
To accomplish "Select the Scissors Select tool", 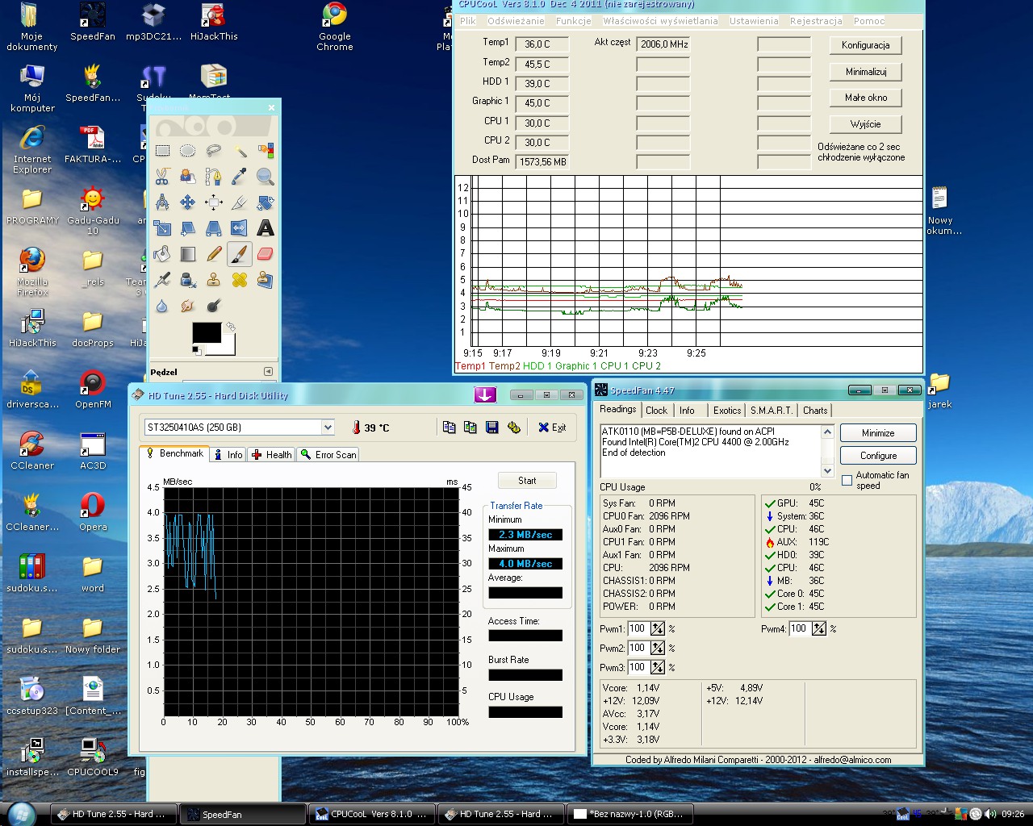I will pos(162,177).
